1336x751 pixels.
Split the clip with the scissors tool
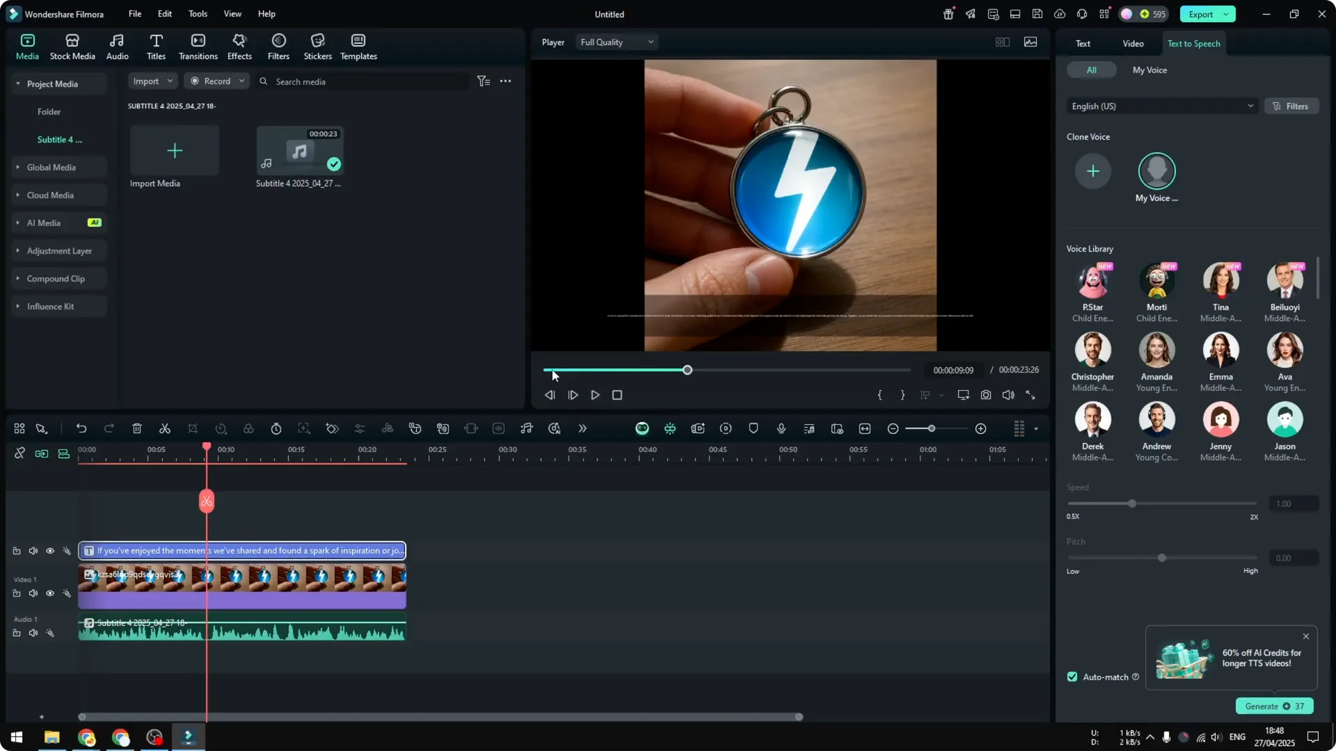point(165,428)
